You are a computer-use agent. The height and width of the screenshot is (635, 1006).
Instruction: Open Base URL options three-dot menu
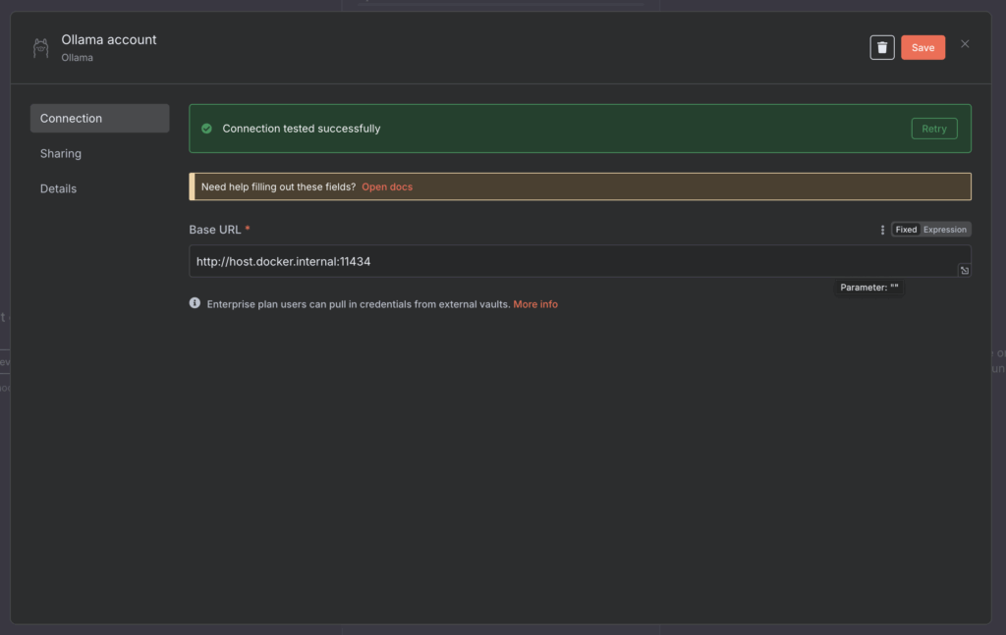[x=882, y=230]
